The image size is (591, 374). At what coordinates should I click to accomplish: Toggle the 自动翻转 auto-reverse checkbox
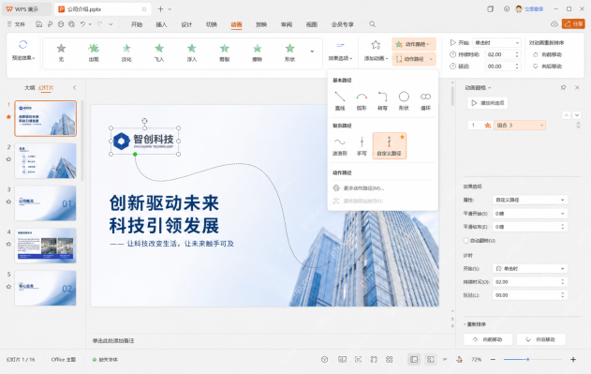[466, 240]
